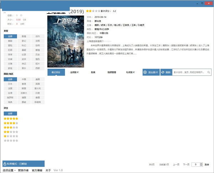
Task: Select the 日本 region filter
Action: [x=10, y=84]
